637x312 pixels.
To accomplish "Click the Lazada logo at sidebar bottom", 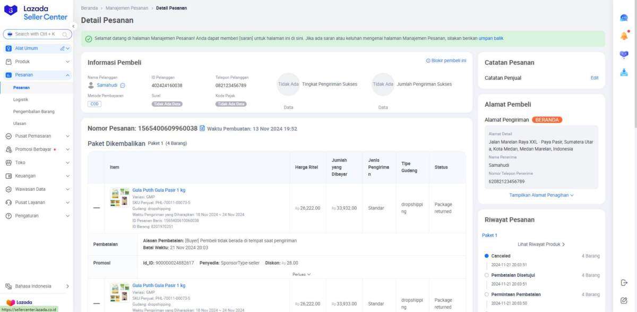I will coord(19,302).
